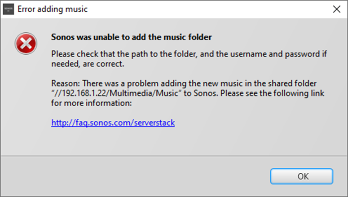This screenshot has height=197, width=348.
Task: Close the Error adding music dialog
Action: 337,9
